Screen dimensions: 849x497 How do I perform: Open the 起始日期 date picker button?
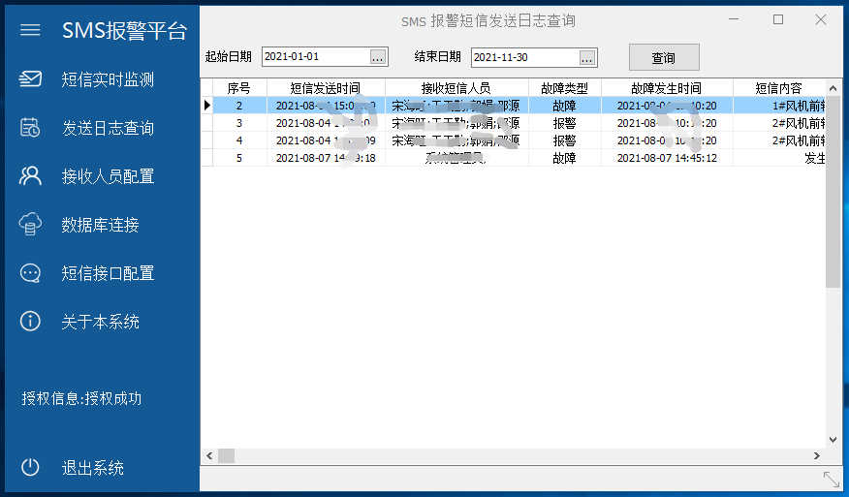tap(378, 58)
